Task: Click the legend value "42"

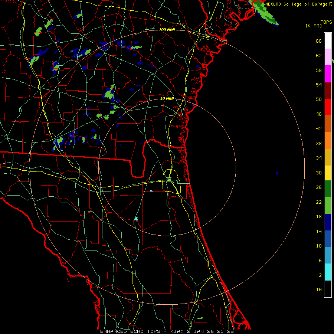Action: 319,129
